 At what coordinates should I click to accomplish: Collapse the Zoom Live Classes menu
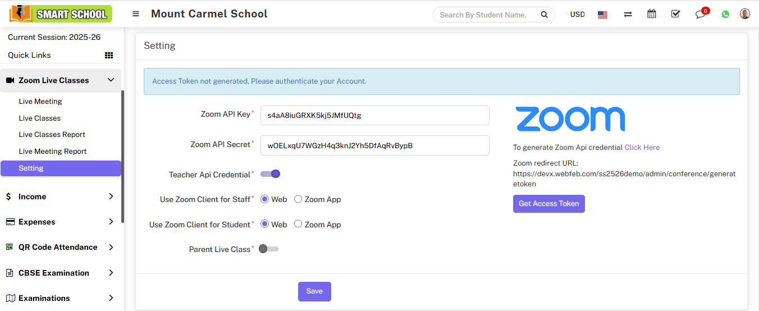coord(111,80)
